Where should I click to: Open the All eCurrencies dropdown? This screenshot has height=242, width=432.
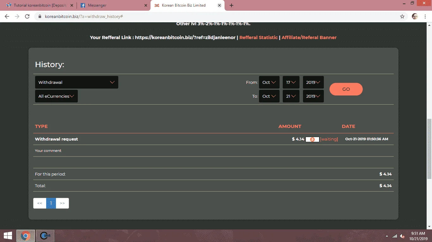tap(56, 96)
